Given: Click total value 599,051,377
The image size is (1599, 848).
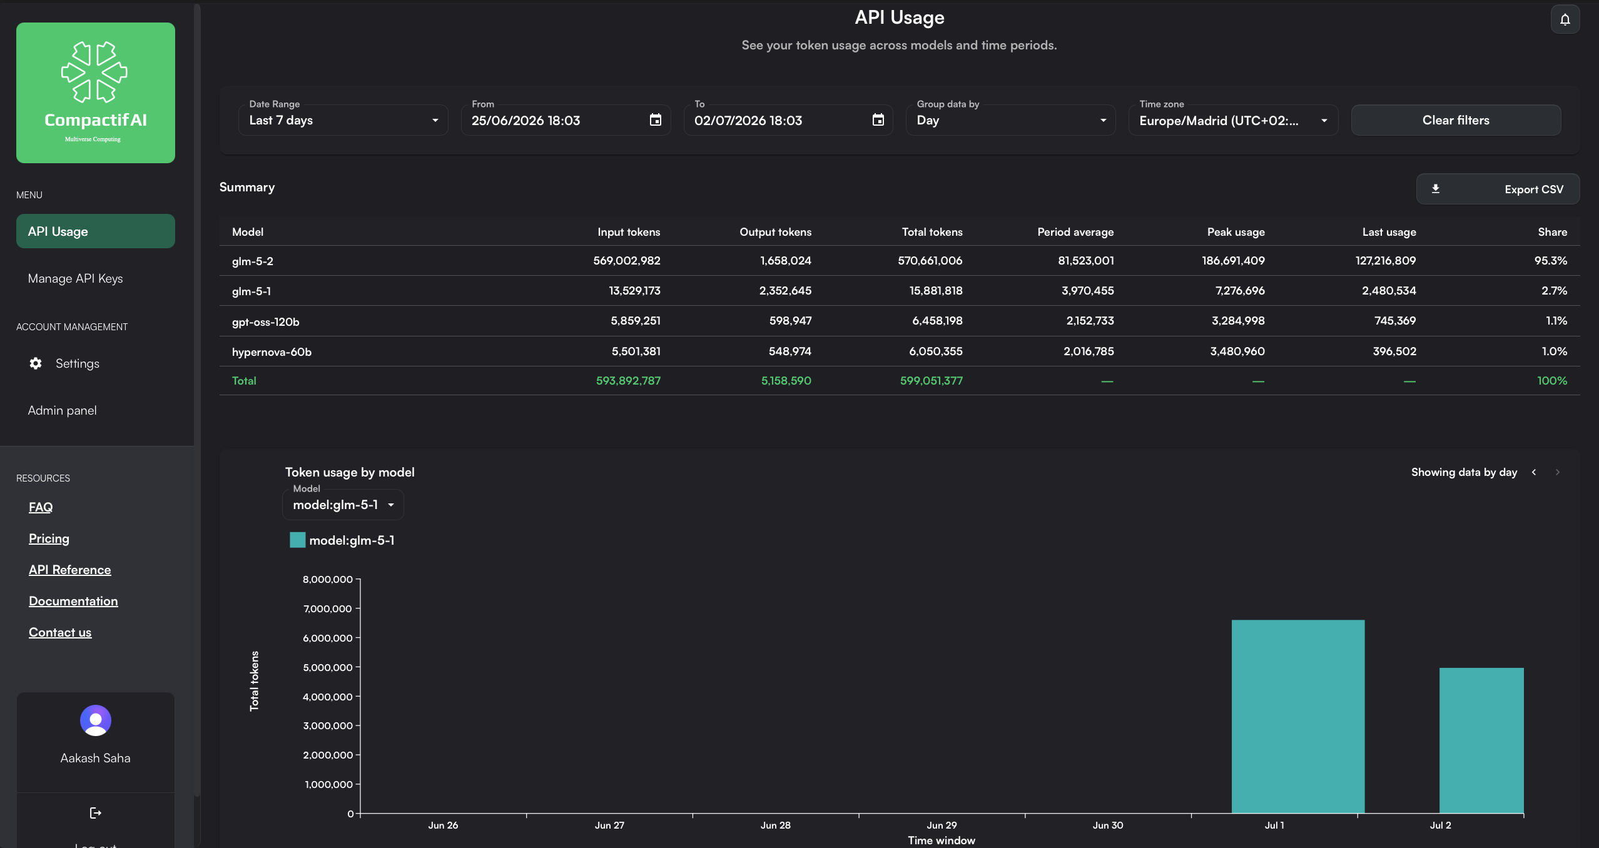Looking at the screenshot, I should click(x=931, y=380).
